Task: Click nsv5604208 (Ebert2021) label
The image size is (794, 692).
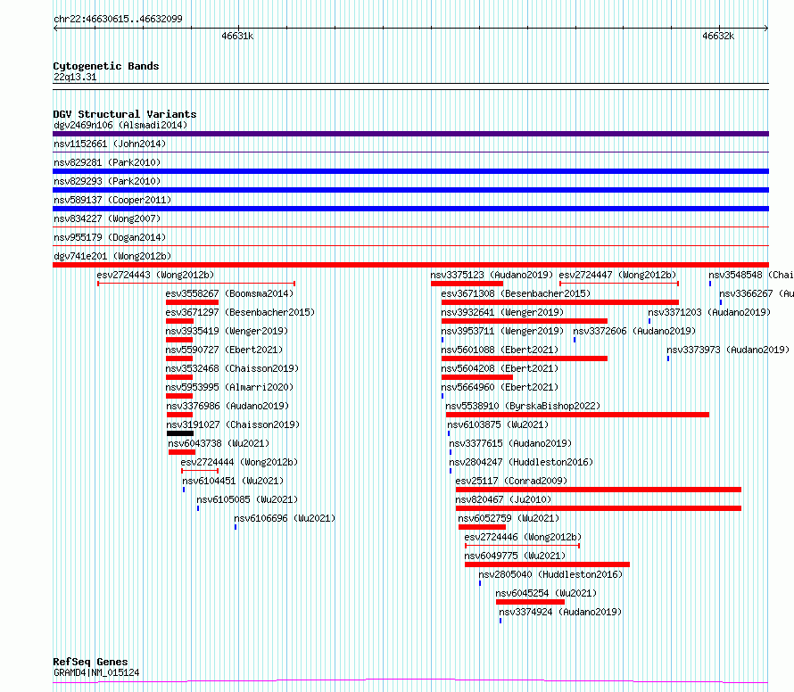Action: tap(500, 368)
